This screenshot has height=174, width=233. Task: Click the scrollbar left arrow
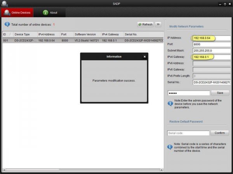[4, 170]
